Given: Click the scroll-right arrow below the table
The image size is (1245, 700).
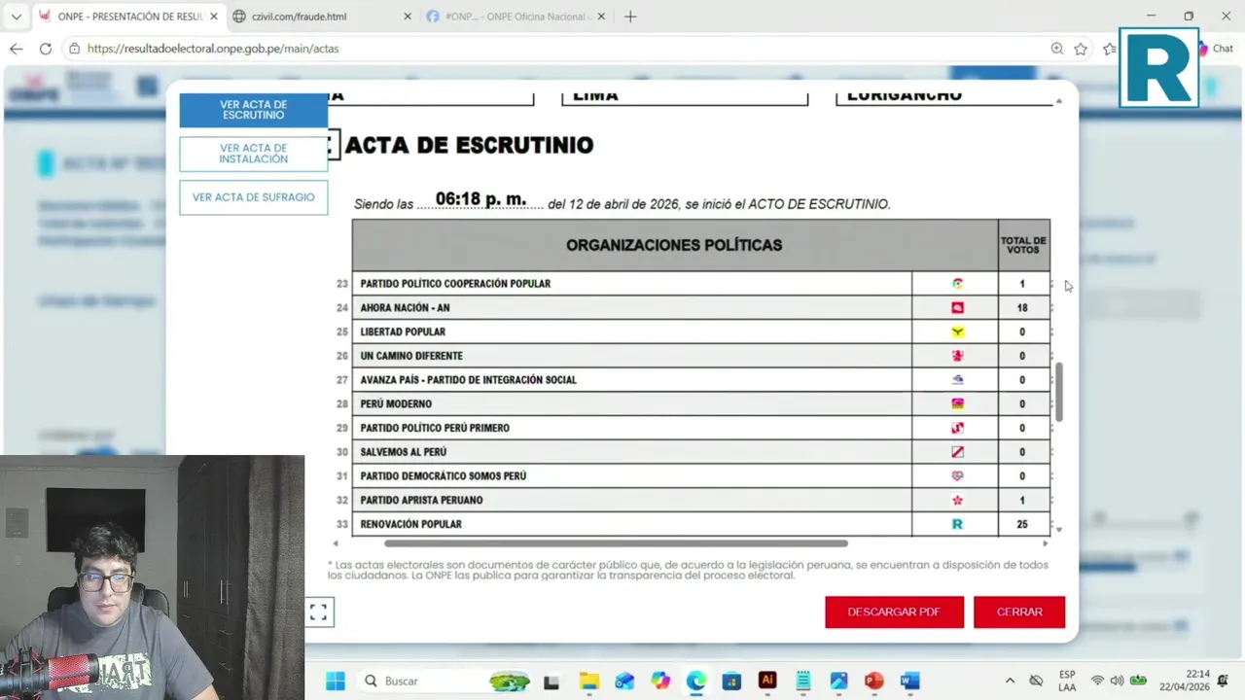Looking at the screenshot, I should [1046, 543].
